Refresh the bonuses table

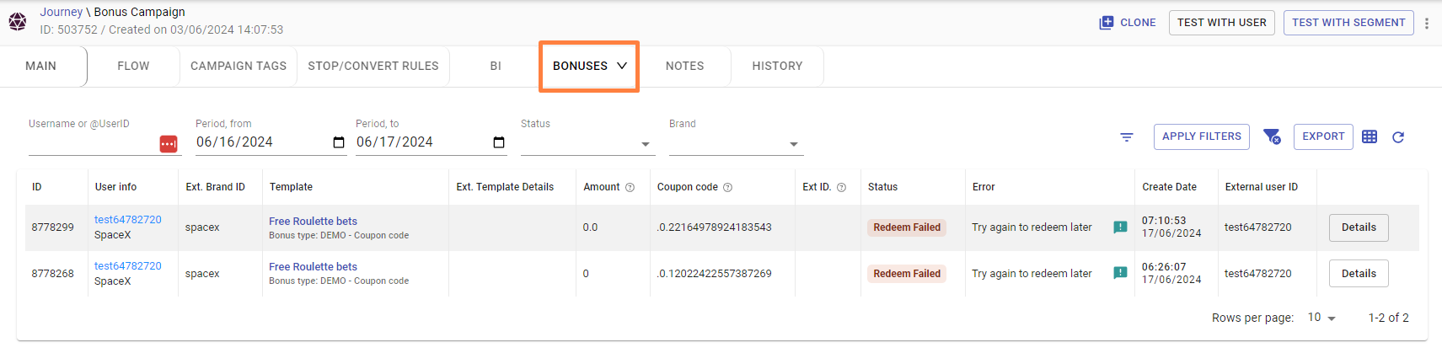coord(1398,136)
